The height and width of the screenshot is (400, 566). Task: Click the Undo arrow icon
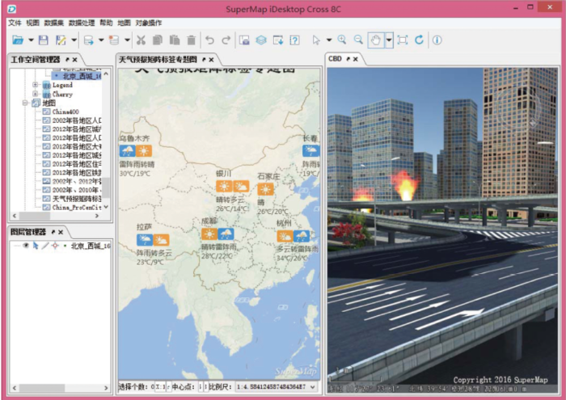pos(209,40)
